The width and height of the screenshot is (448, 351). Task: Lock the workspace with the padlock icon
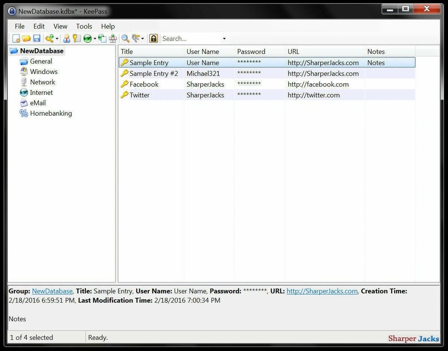pos(153,38)
